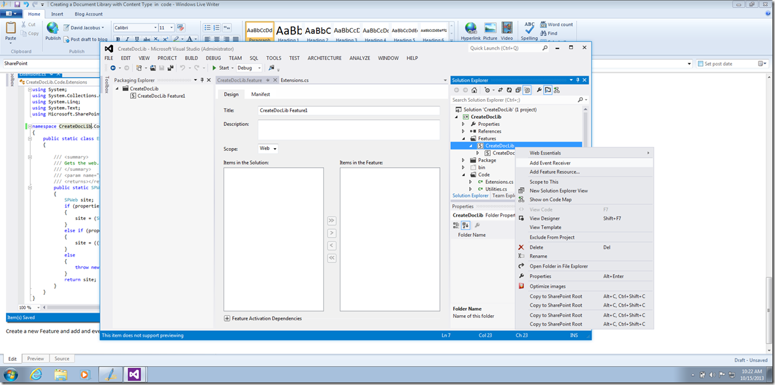This screenshot has height=385, width=775.
Task: Click the Undo icon in Visual Studio toolbar
Action: click(x=183, y=68)
